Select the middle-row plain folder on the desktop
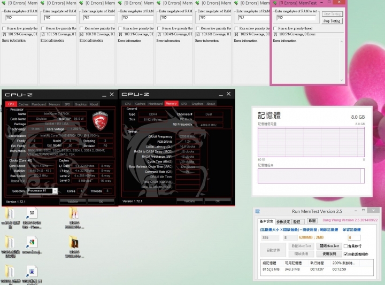 click(10, 242)
